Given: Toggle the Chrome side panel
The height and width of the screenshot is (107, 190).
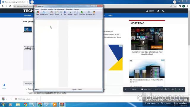Looking at the screenshot, I should (180, 6).
